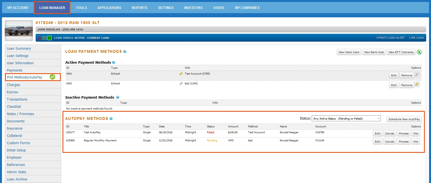Open the My Account menu
The height and width of the screenshot is (183, 431).
pos(18,8)
